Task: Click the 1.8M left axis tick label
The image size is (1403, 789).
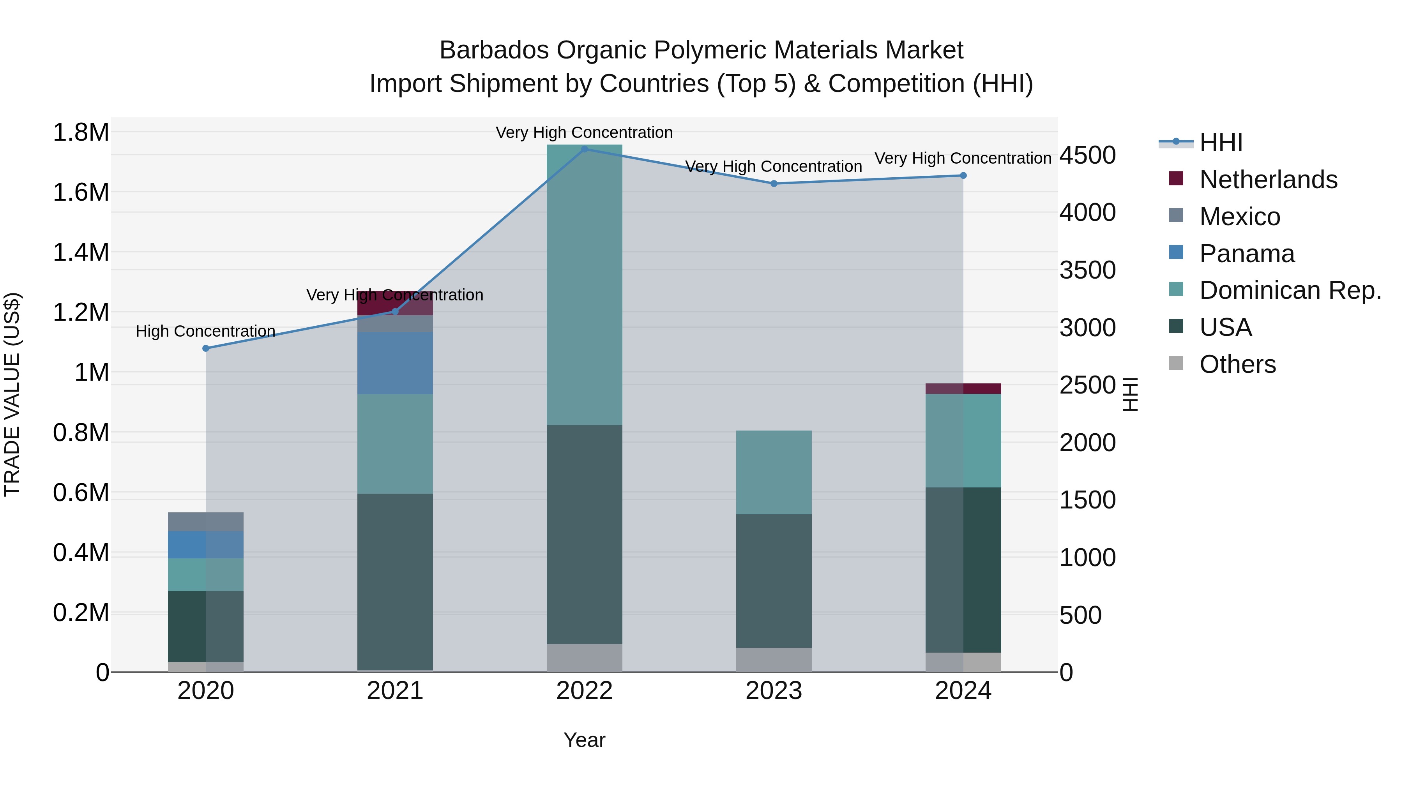Action: [x=81, y=132]
